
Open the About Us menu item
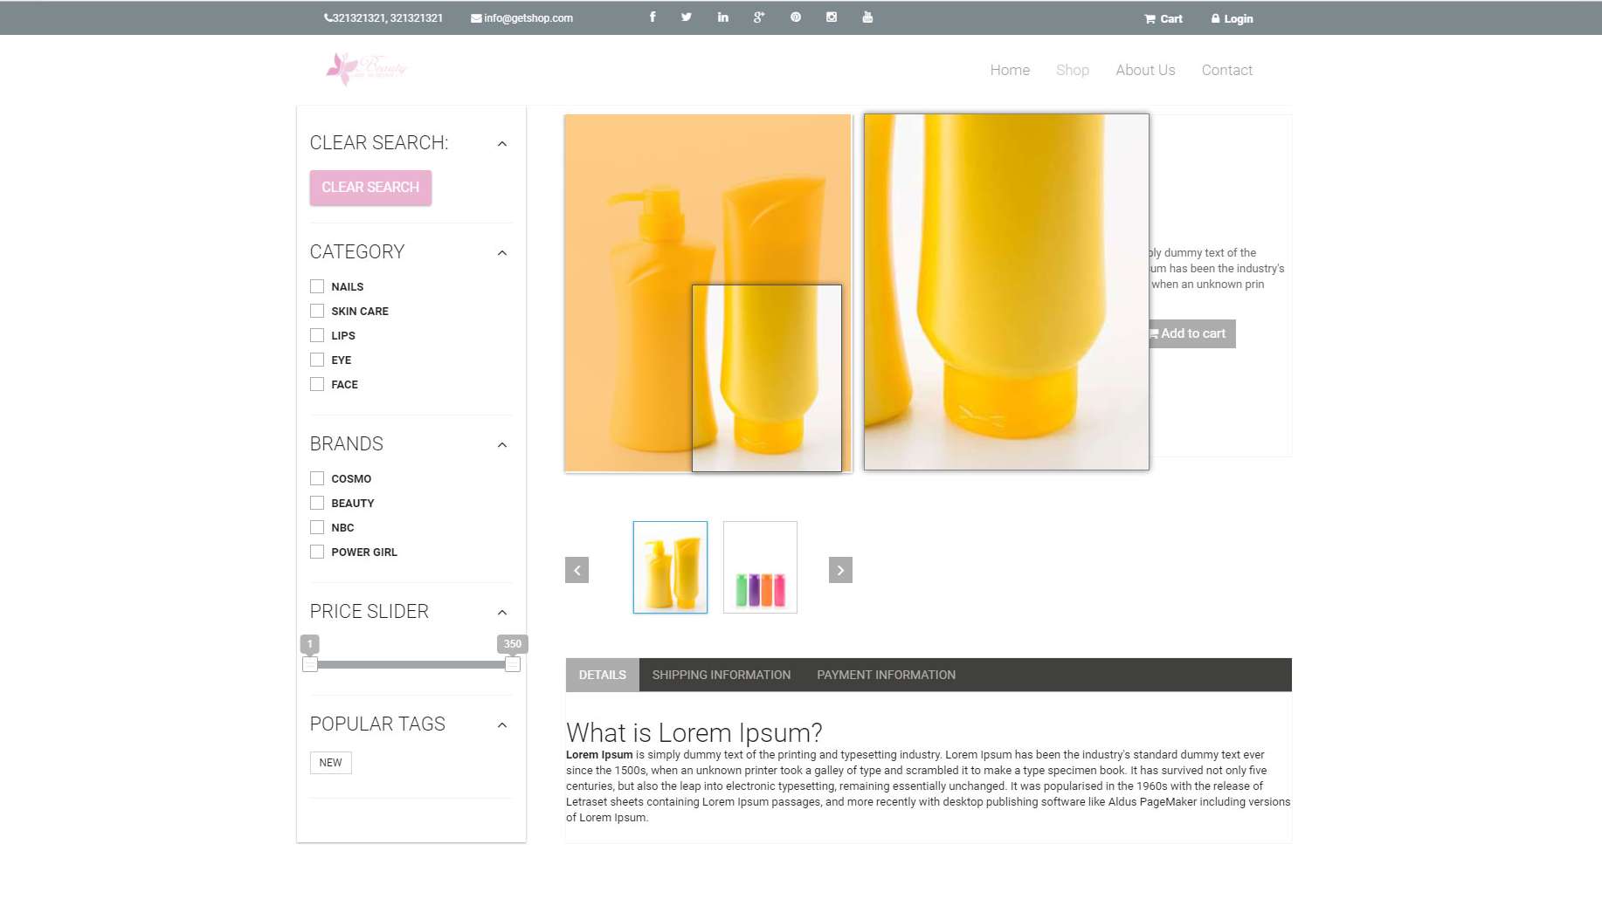click(1145, 70)
